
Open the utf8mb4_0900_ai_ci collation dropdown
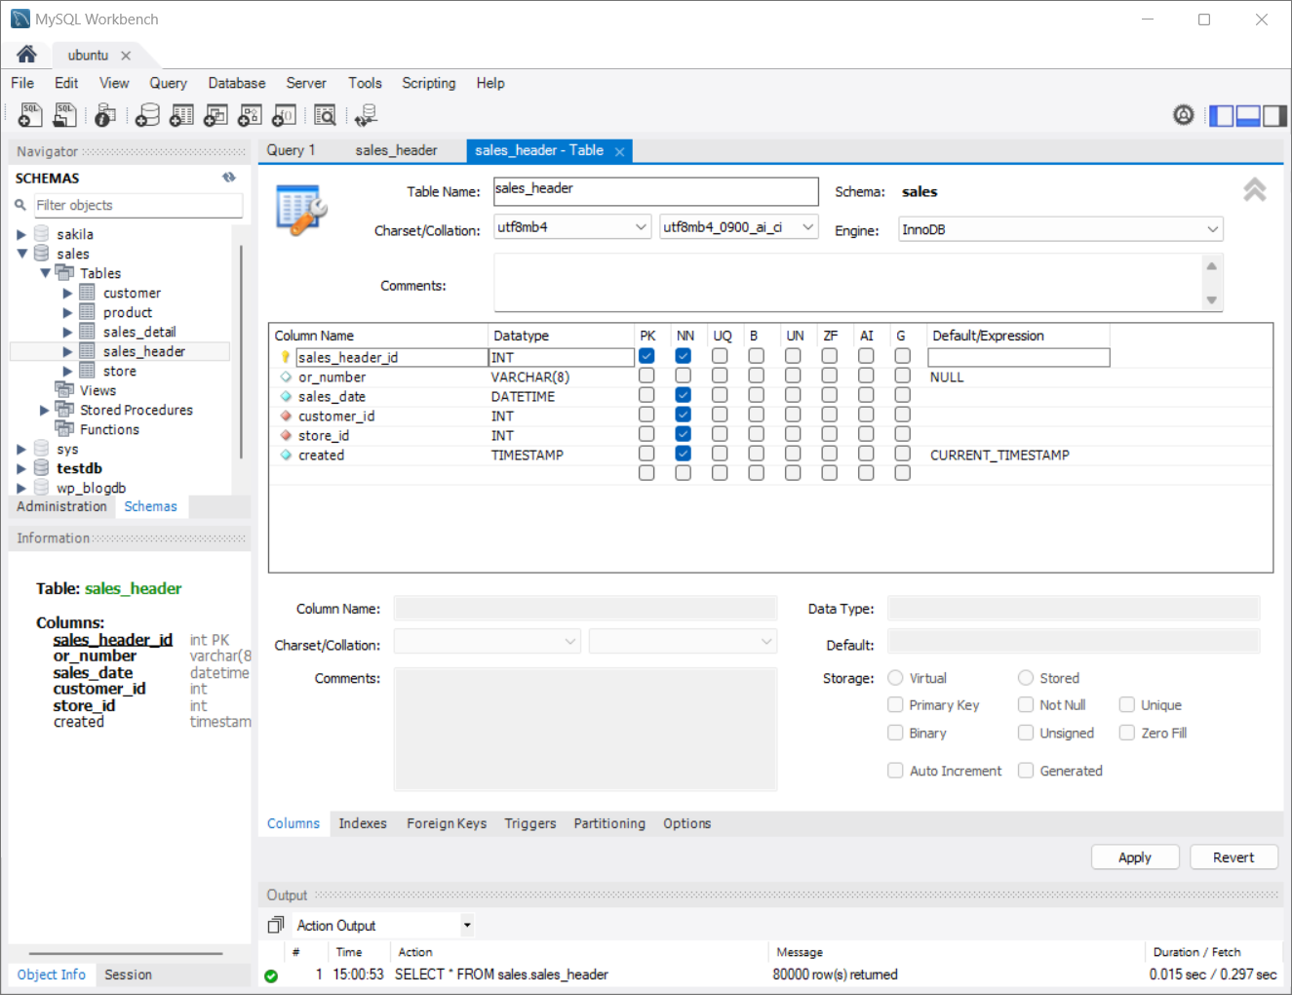[x=739, y=227]
